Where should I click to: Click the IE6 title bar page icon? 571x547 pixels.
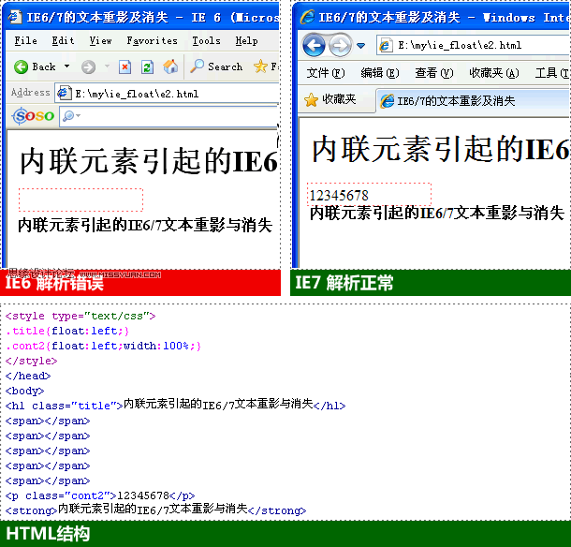(x=15, y=17)
